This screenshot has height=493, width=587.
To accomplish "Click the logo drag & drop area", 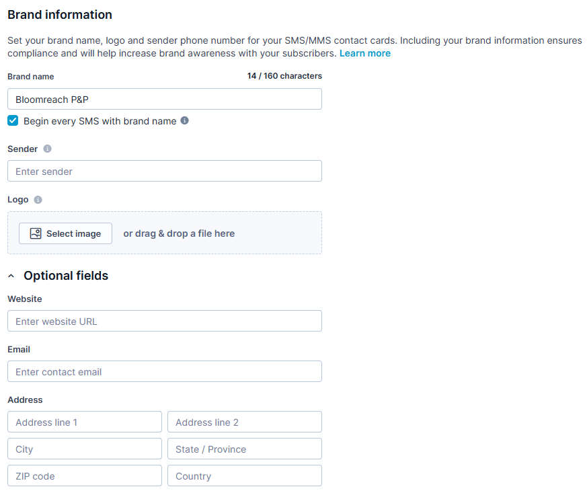I will (x=165, y=233).
